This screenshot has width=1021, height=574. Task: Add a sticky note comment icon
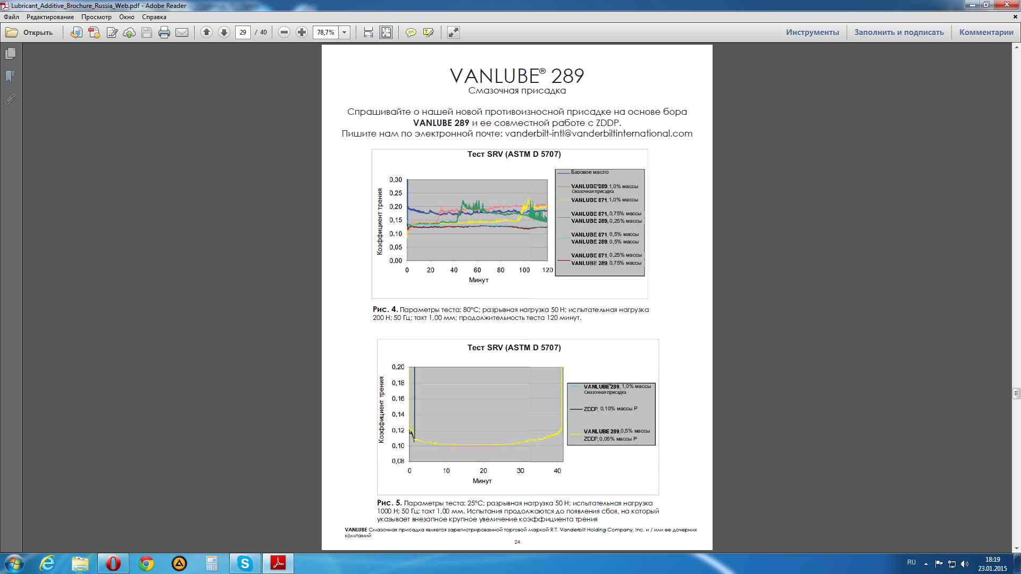(x=411, y=32)
